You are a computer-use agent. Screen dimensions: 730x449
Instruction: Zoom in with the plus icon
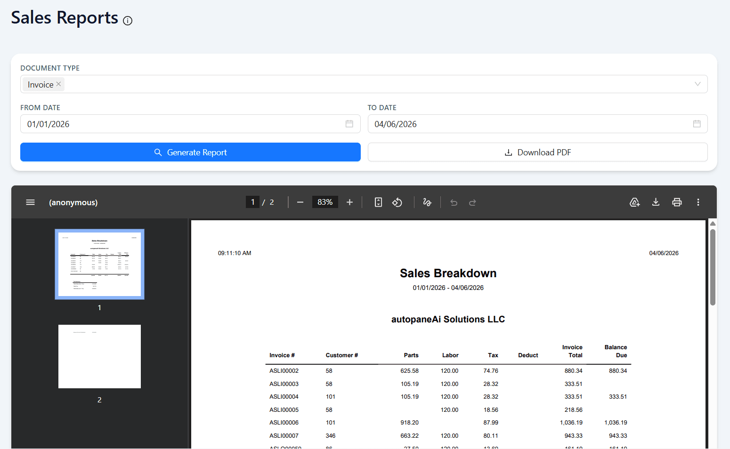pyautogui.click(x=349, y=202)
